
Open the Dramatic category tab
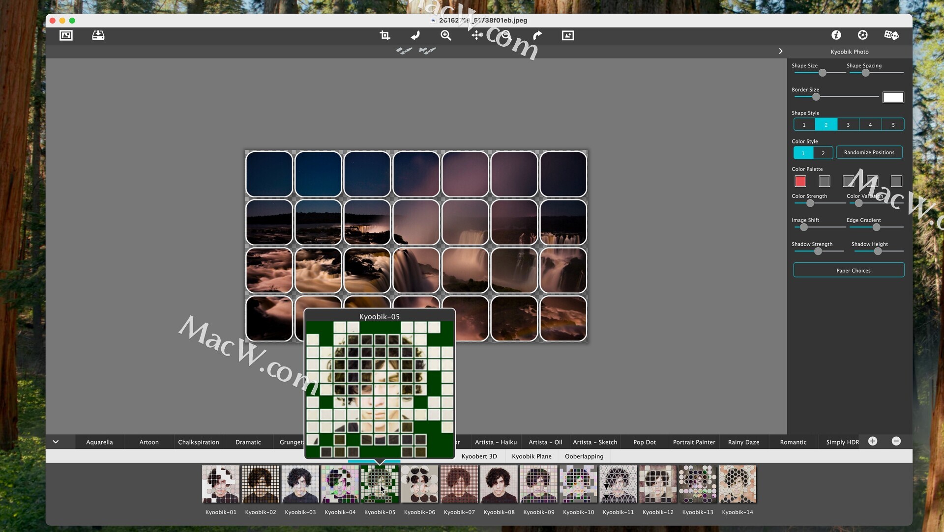(248, 442)
